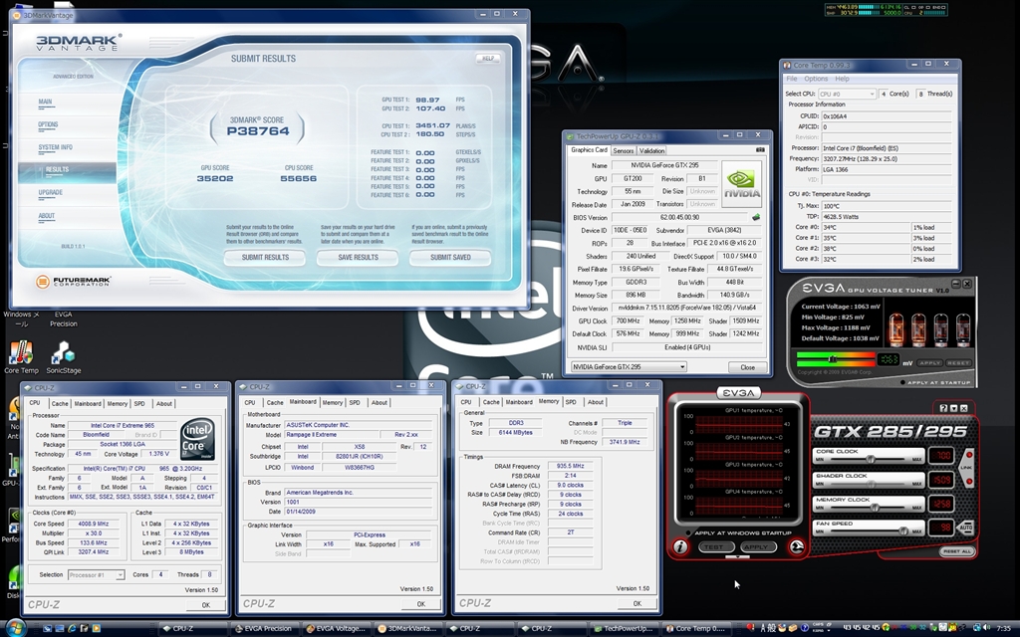This screenshot has width=1020, height=637.
Task: Adjust the Core Clock slider handle
Action: [x=870, y=459]
